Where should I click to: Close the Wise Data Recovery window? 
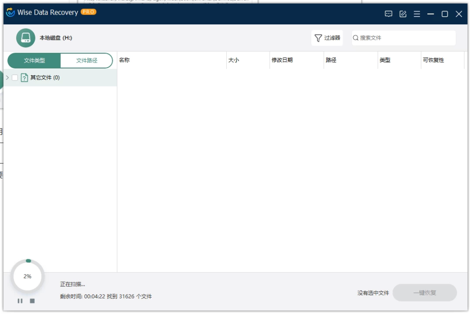point(459,14)
